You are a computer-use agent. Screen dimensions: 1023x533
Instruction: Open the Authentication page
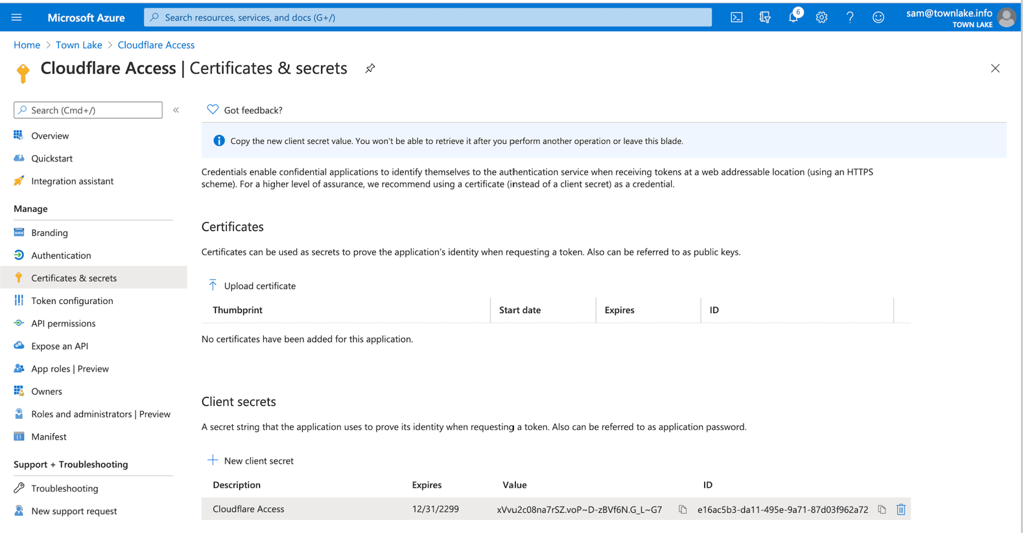61,255
